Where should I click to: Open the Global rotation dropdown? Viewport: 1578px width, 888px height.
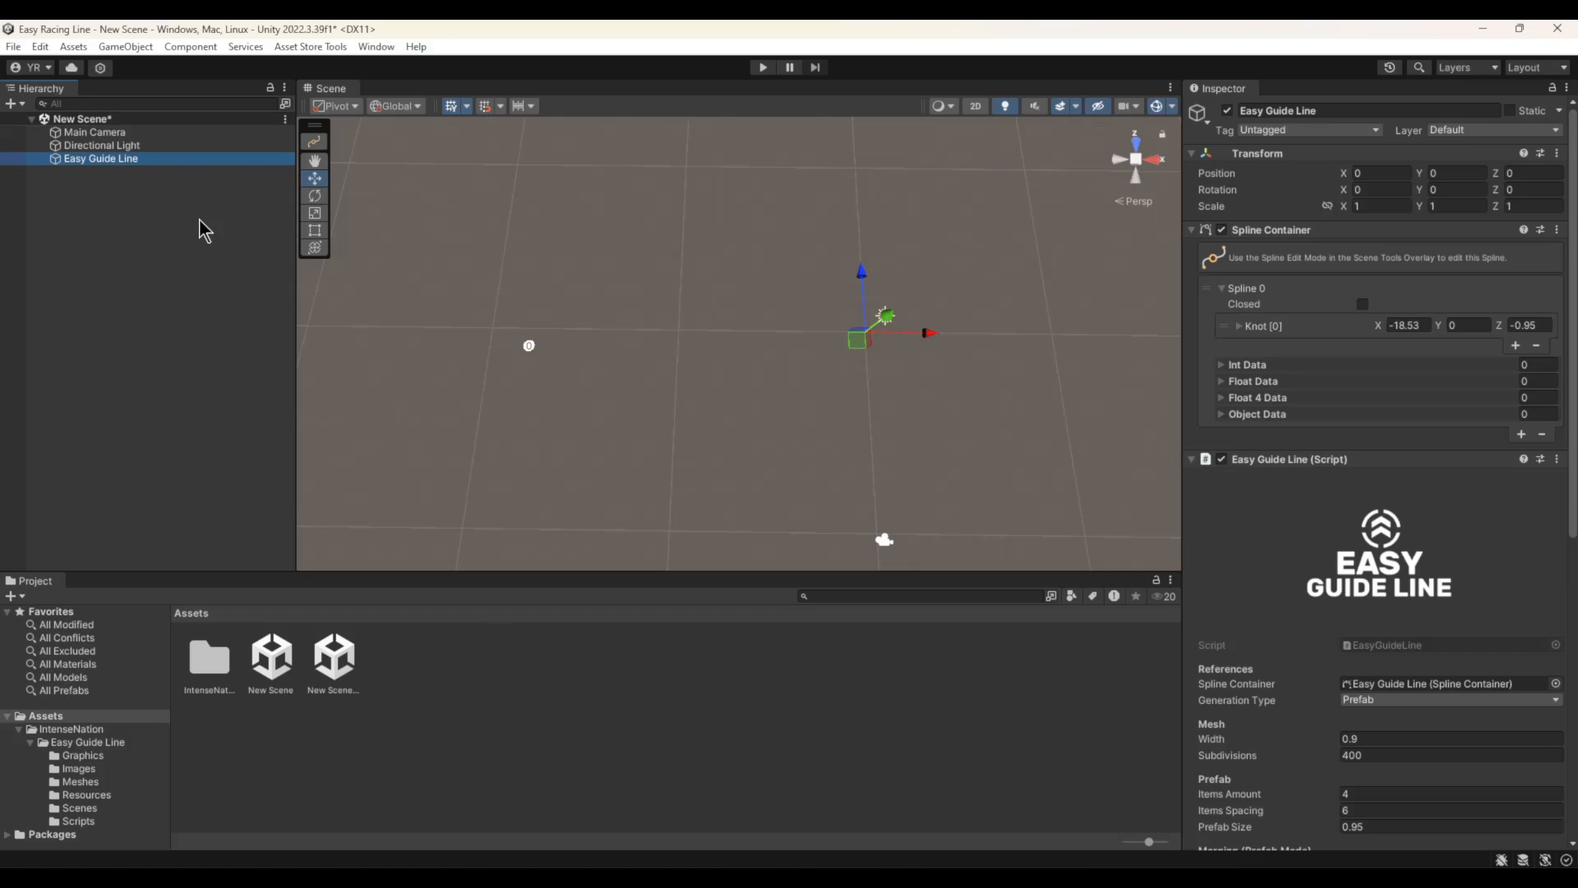click(x=395, y=106)
